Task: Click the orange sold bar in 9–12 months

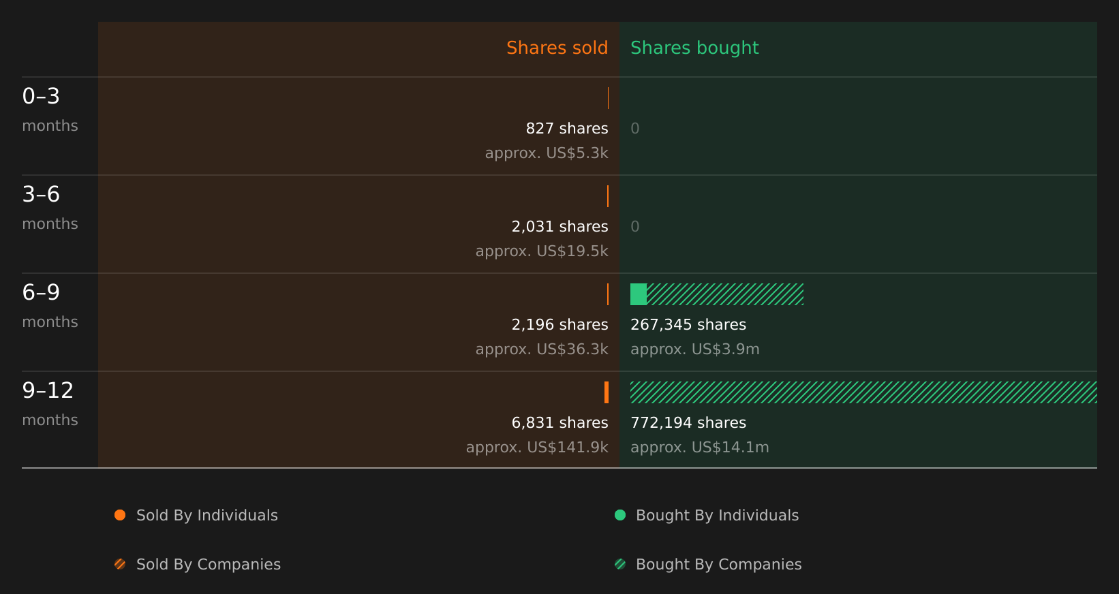Action: point(607,392)
